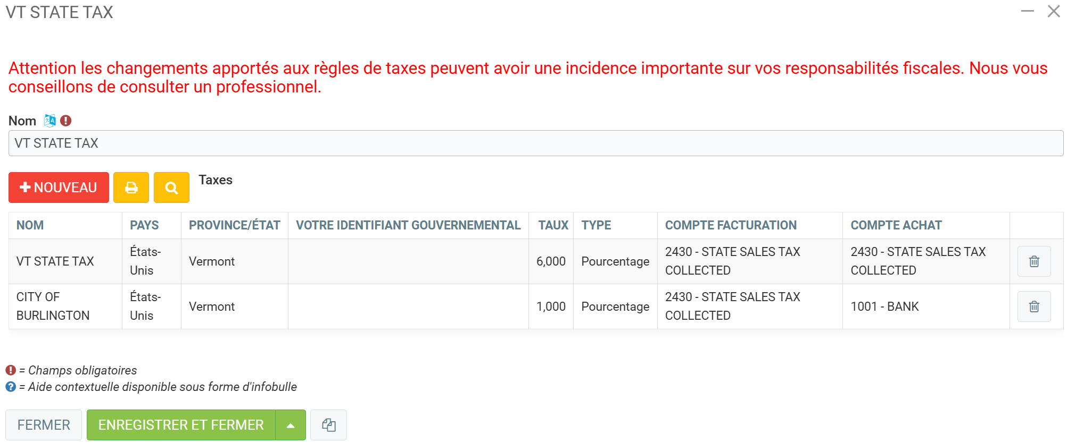Click the red required-field icon beside Nom
Screen dimensions: 1067x443
click(x=66, y=121)
